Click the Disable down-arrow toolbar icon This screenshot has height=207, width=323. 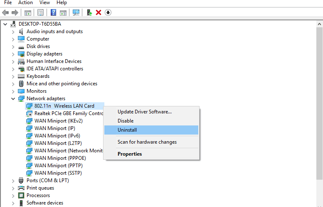[108, 13]
